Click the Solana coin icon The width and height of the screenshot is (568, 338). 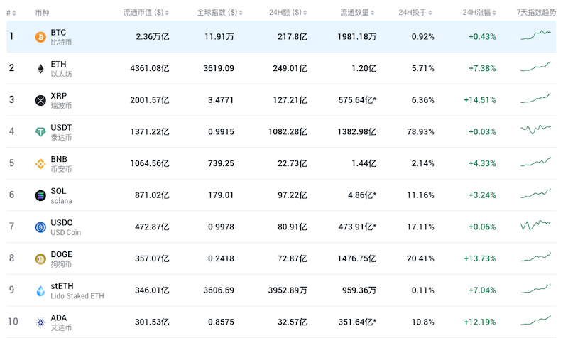click(40, 195)
